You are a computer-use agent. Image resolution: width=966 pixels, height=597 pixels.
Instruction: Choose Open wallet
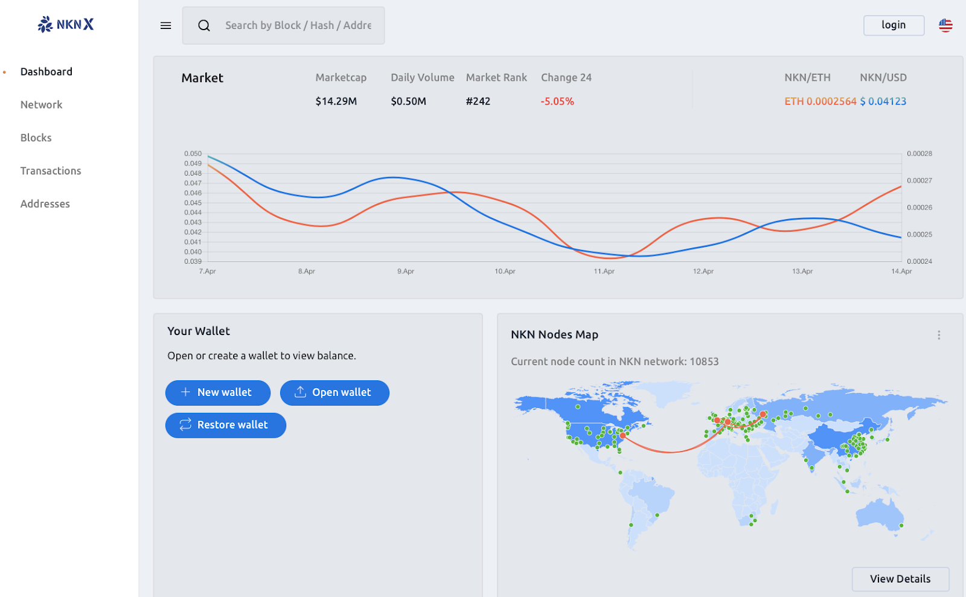(334, 393)
